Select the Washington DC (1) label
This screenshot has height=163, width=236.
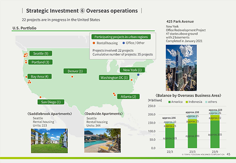[x=114, y=78]
